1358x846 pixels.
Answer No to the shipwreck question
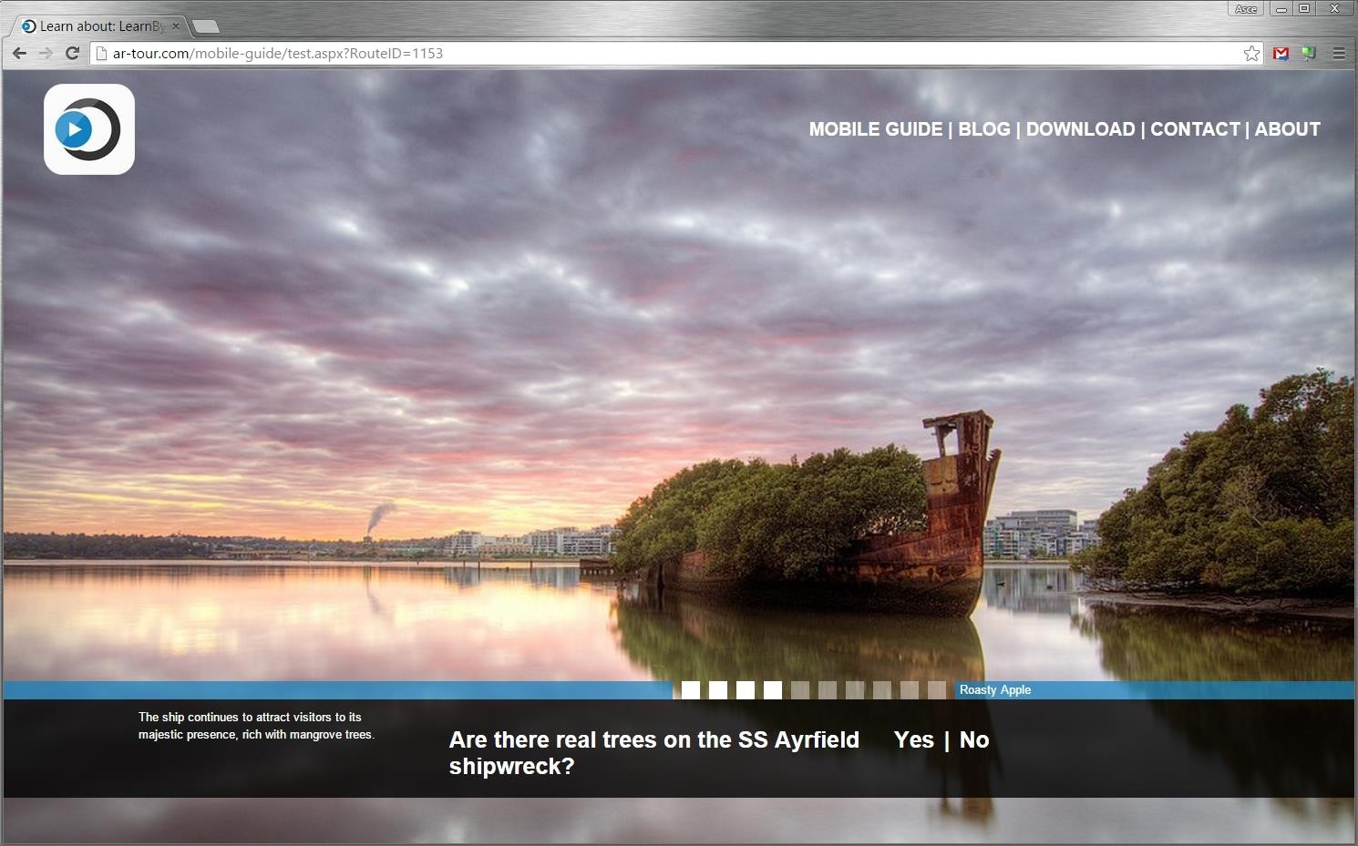973,739
